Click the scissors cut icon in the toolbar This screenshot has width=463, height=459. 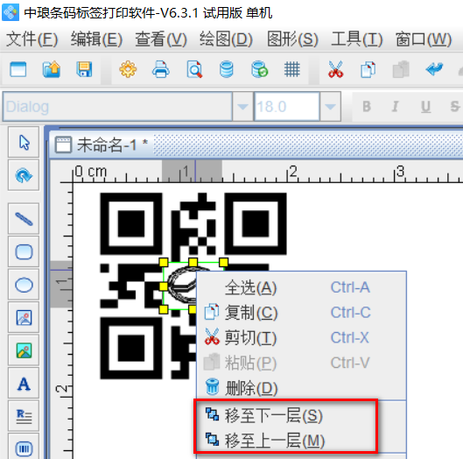[336, 70]
